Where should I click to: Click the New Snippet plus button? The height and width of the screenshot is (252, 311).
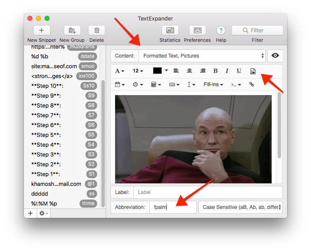pyautogui.click(x=41, y=30)
